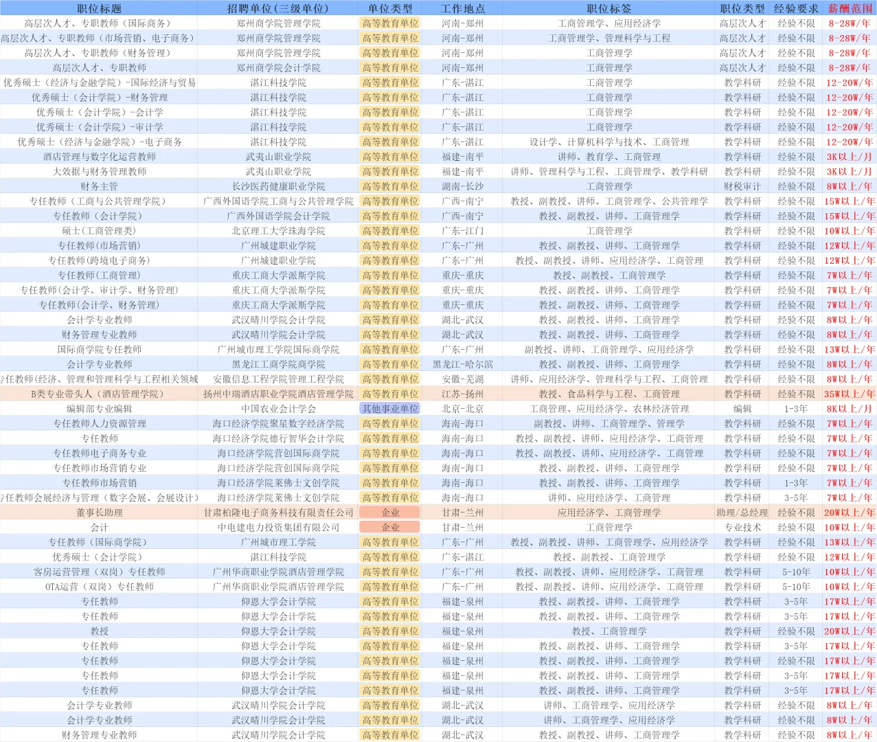877x742 pixels.
Task: Select the 广东-江门 location cell
Action: coord(462,231)
